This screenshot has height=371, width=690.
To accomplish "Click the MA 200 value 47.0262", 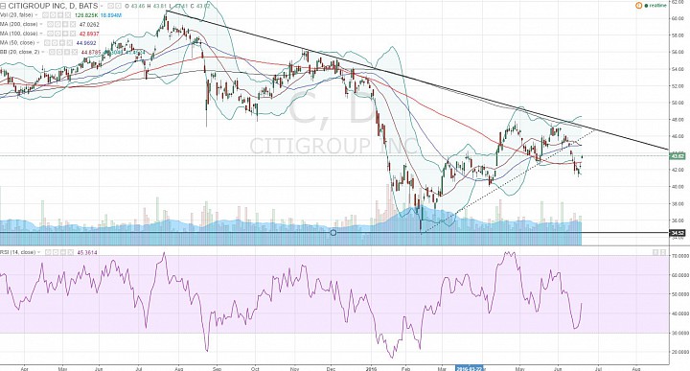I will tap(89, 24).
